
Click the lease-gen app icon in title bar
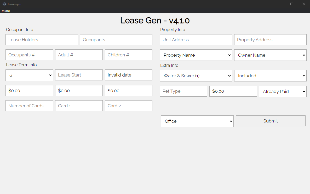pos(4,4)
